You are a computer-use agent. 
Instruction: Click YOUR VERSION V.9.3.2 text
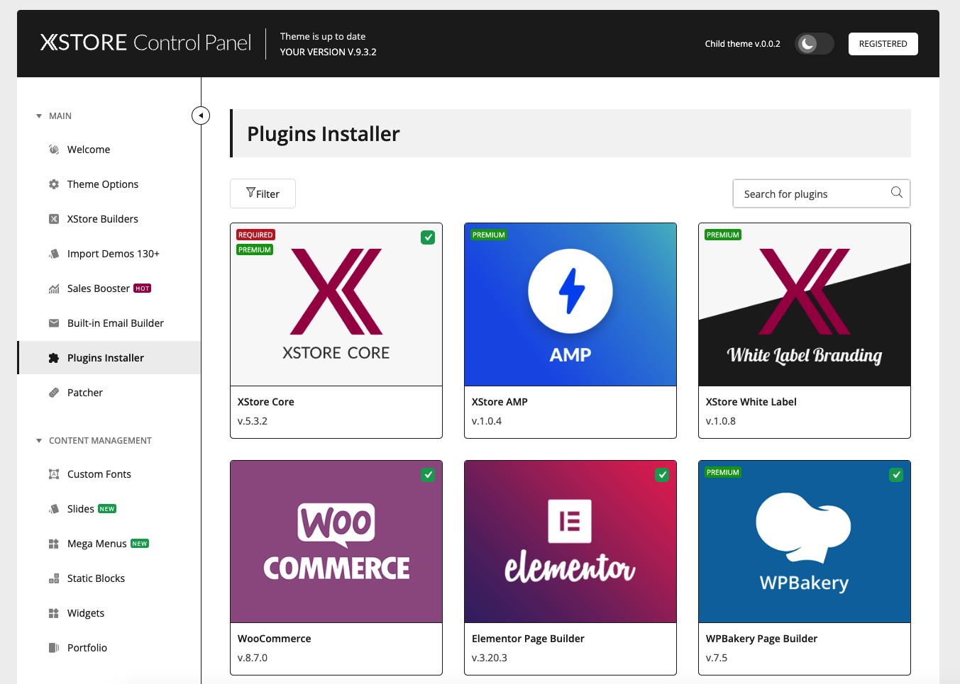coord(328,52)
